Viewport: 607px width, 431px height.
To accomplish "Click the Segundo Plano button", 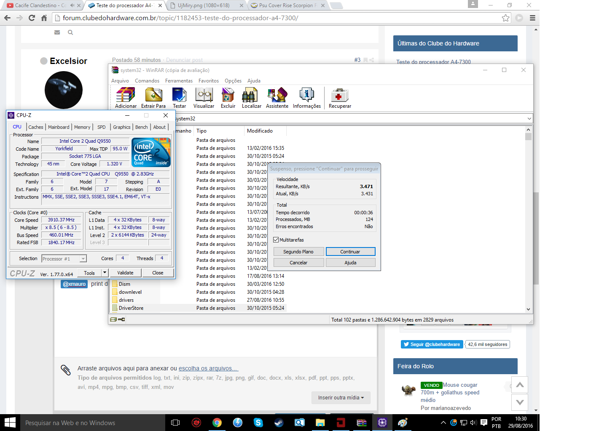I will click(298, 252).
